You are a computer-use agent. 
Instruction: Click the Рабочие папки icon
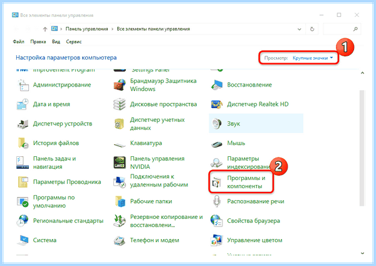coord(120,201)
